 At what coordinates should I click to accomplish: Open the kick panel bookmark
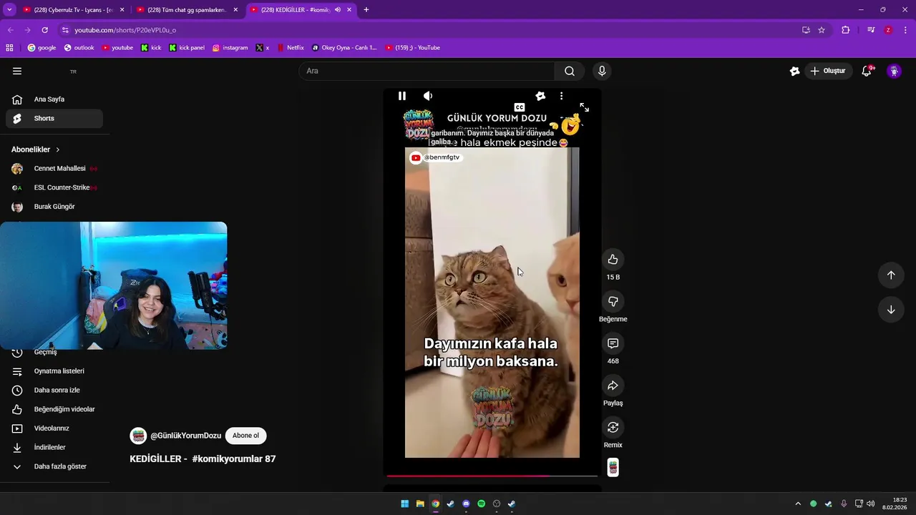(187, 48)
